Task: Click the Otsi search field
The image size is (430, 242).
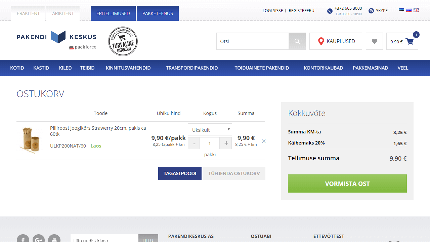Action: [x=253, y=41]
